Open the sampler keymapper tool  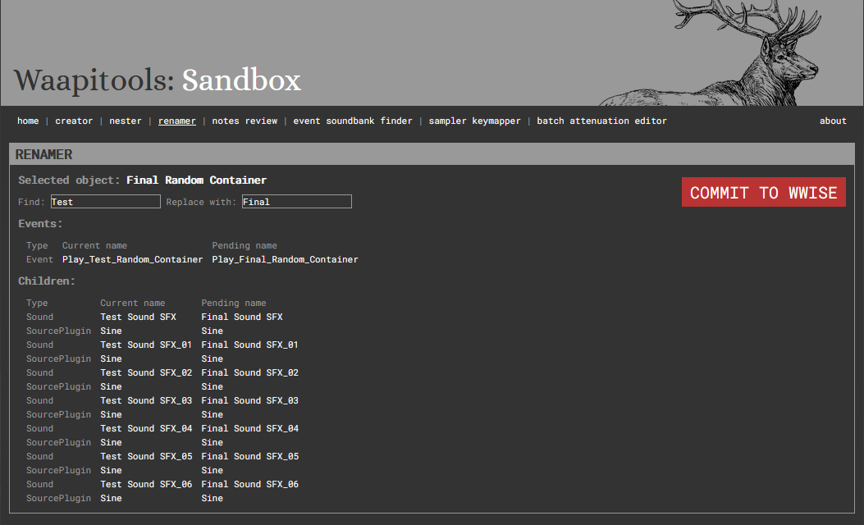click(x=474, y=121)
